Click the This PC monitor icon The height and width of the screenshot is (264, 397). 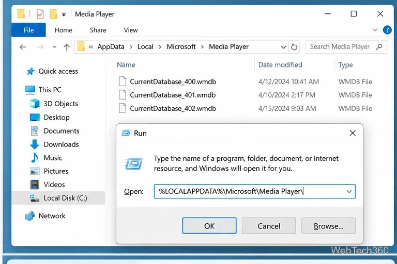tap(30, 90)
